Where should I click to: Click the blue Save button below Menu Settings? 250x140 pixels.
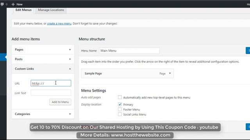(248, 127)
